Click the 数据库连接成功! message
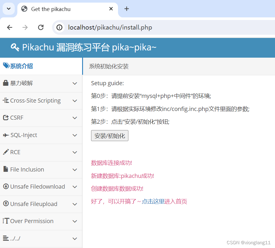The image size is (275, 248). [111, 163]
